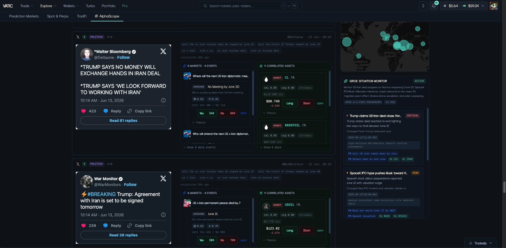Open the $5.64 balance pill
The width and height of the screenshot is (506, 248).
(x=450, y=6)
